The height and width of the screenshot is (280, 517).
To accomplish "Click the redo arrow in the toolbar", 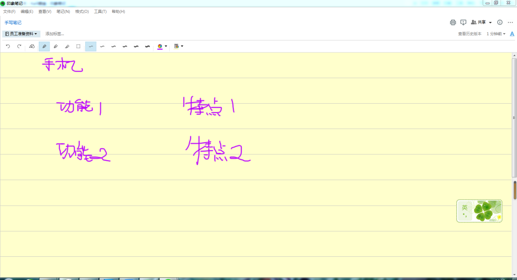I will pos(19,46).
